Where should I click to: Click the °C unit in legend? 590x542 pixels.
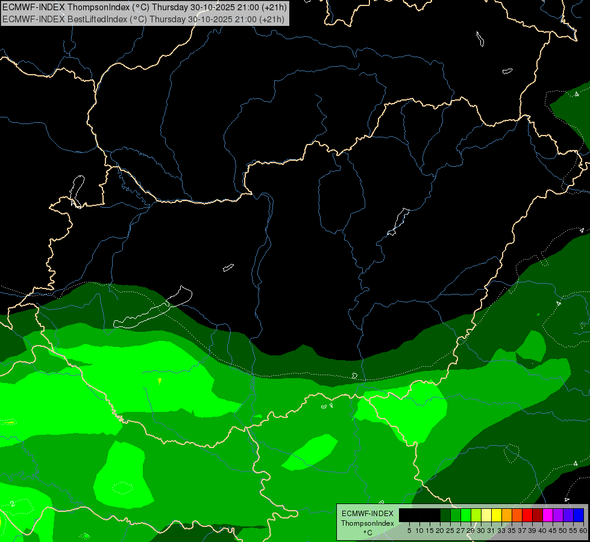[368, 533]
